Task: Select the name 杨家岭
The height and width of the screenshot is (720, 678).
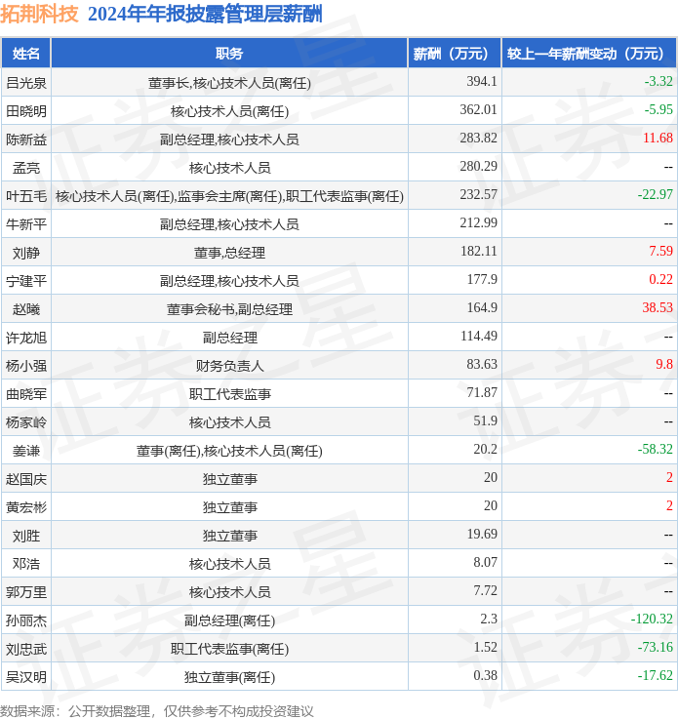Action: [x=26, y=422]
